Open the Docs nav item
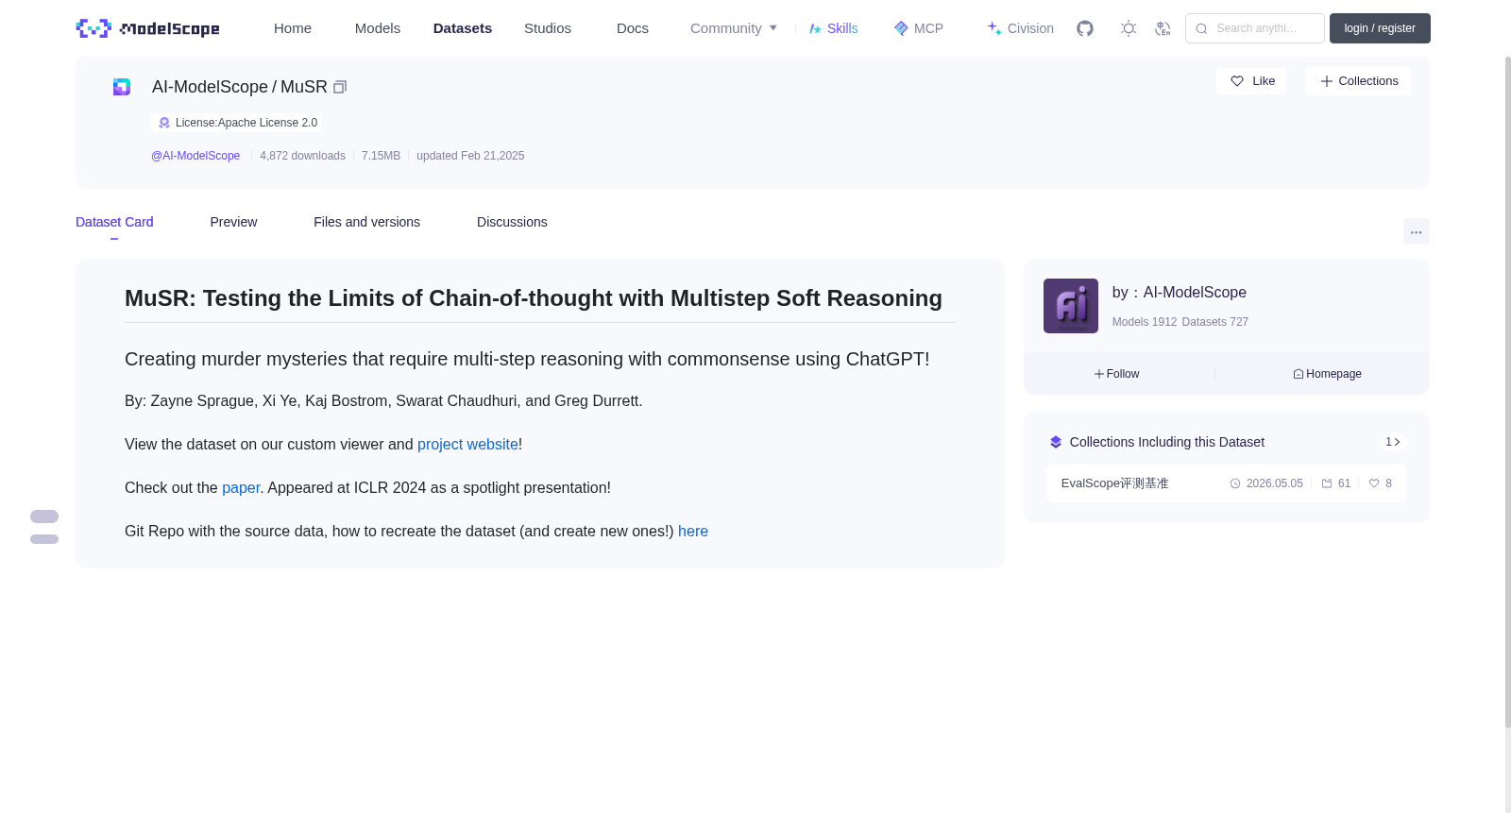The image size is (1511, 813). point(633,28)
